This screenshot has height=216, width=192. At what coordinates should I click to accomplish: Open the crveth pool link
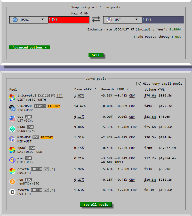(x=23, y=169)
